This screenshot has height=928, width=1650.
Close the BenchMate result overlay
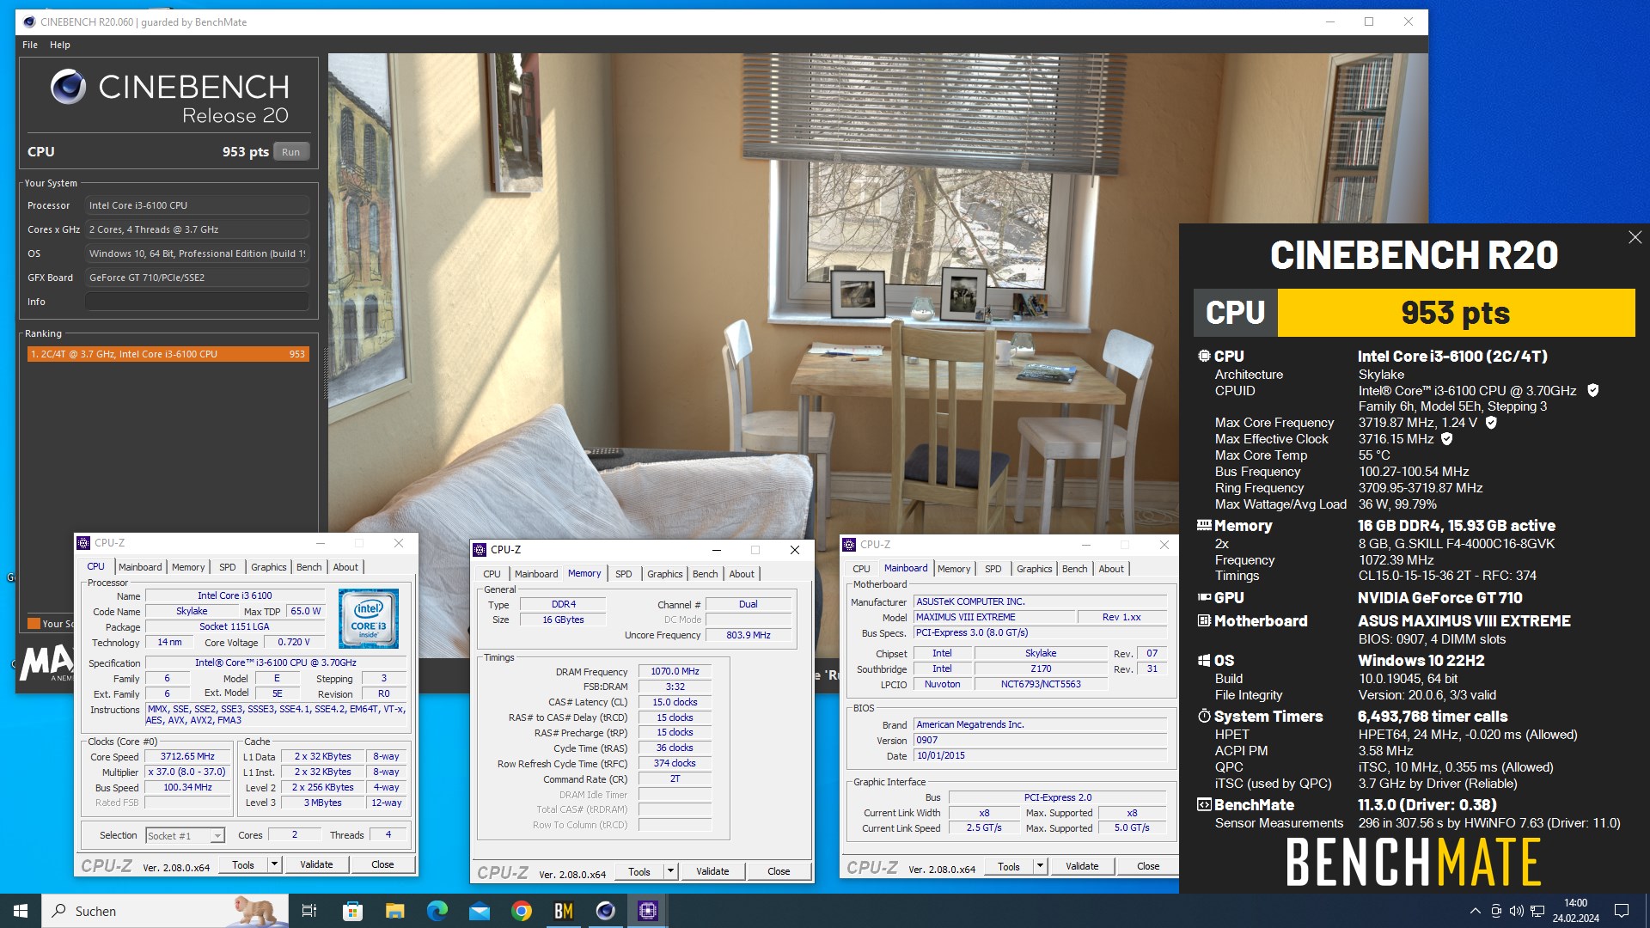[1635, 237]
